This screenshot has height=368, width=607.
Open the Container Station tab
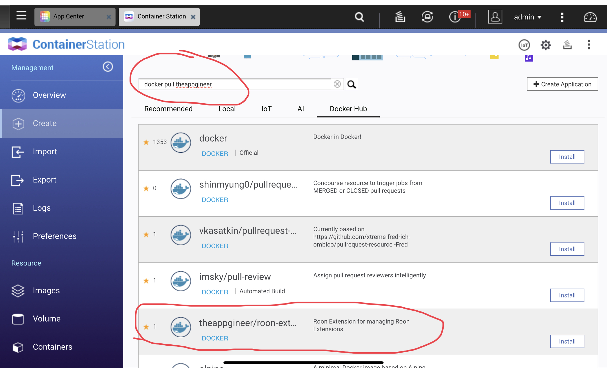click(159, 17)
